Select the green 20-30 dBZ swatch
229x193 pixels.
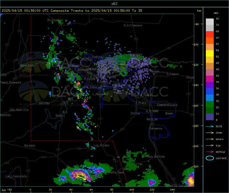(210, 104)
